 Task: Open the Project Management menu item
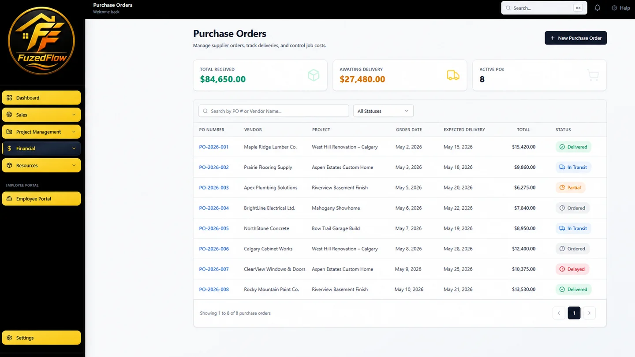41,132
